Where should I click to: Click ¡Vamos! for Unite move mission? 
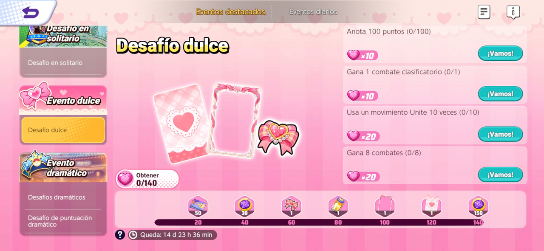pos(500,134)
